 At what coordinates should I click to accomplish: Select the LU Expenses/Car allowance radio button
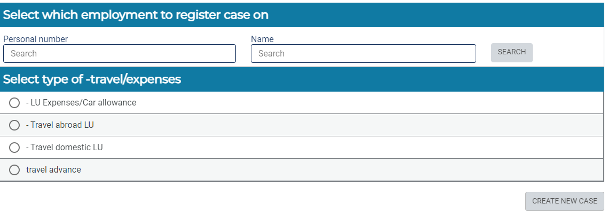14,103
